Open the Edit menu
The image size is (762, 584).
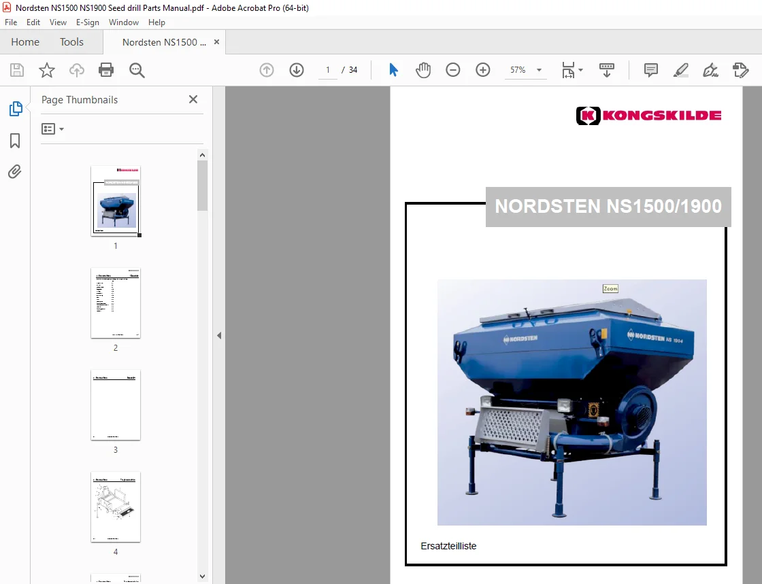tap(33, 22)
